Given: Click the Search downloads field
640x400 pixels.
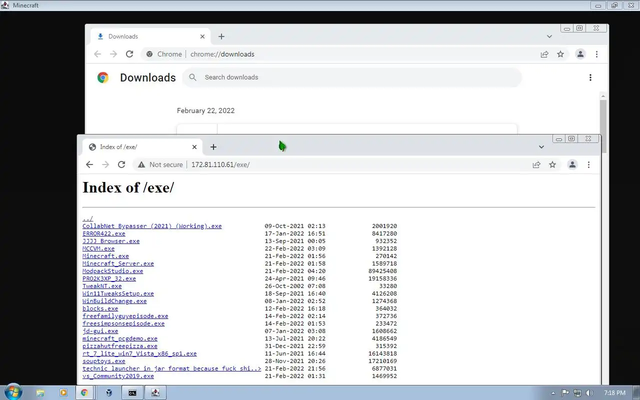Looking at the screenshot, I should [352, 77].
